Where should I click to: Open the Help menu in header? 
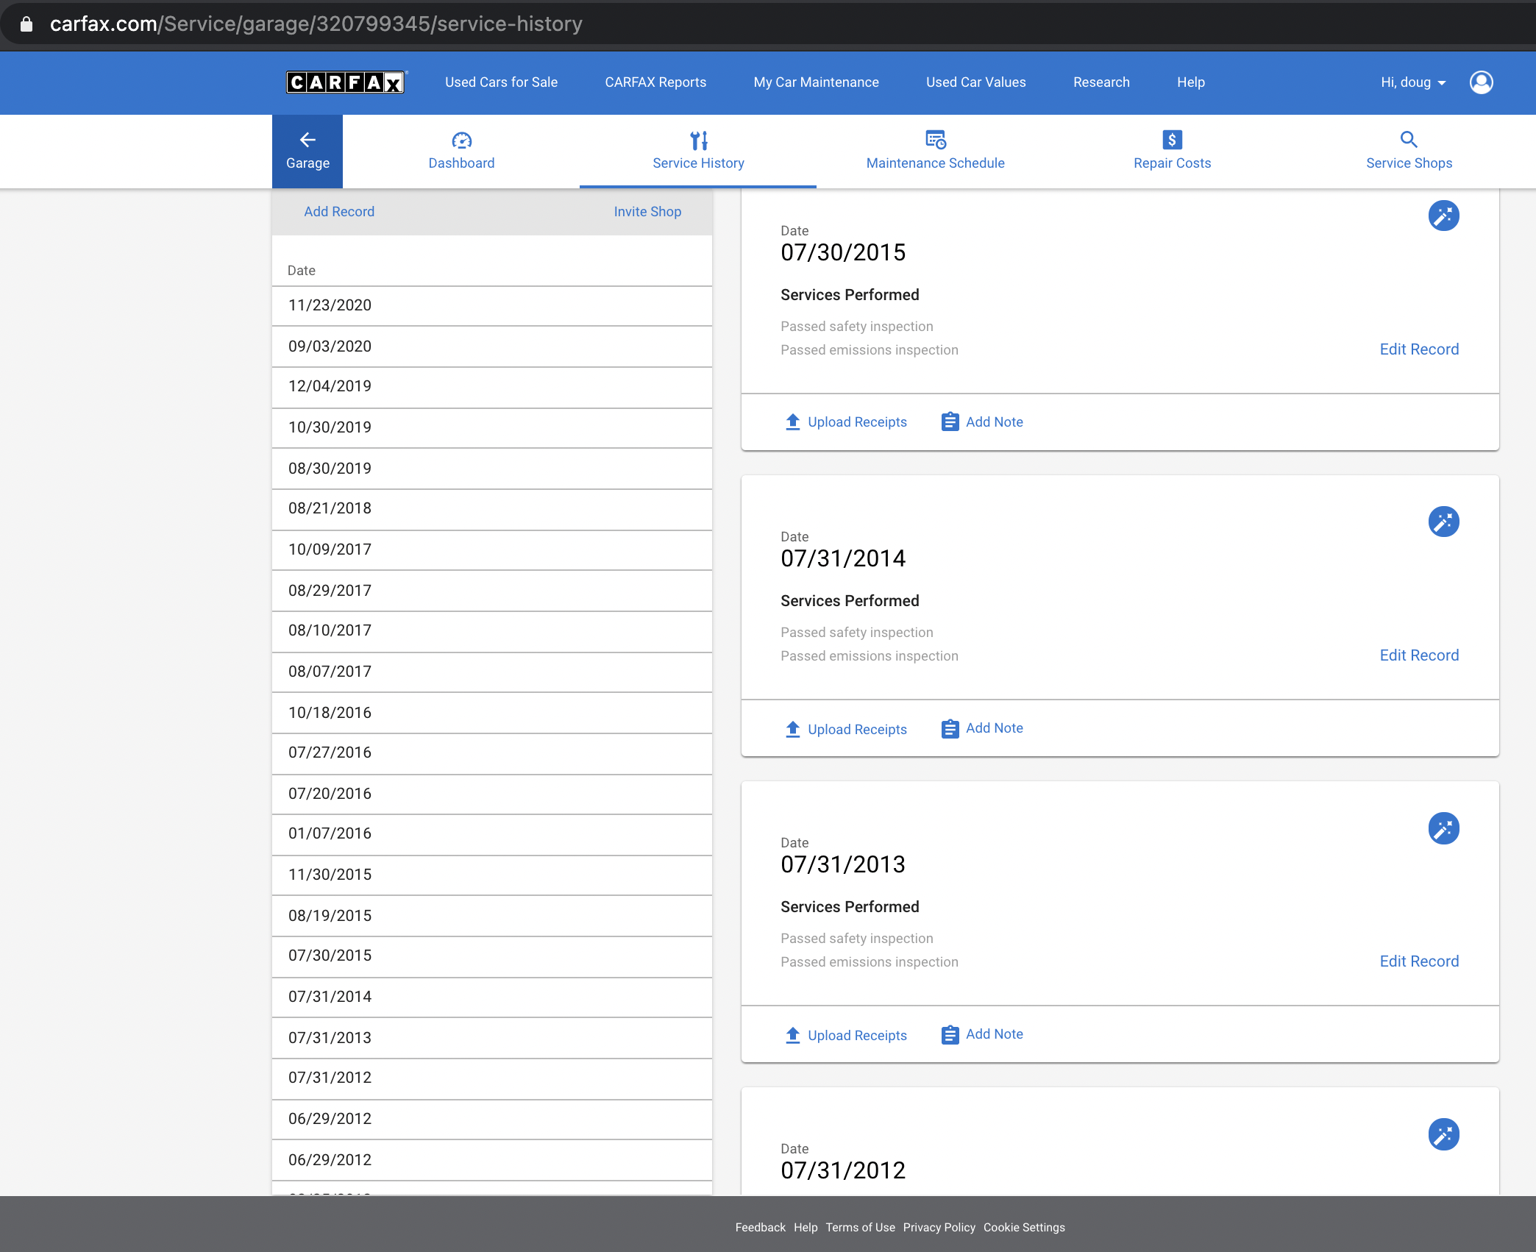pos(1190,82)
